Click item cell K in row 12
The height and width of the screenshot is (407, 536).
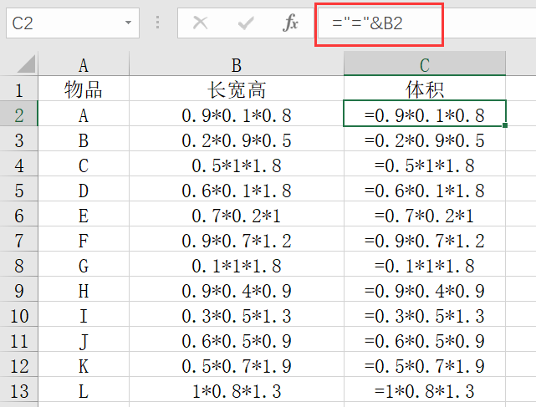(84, 364)
